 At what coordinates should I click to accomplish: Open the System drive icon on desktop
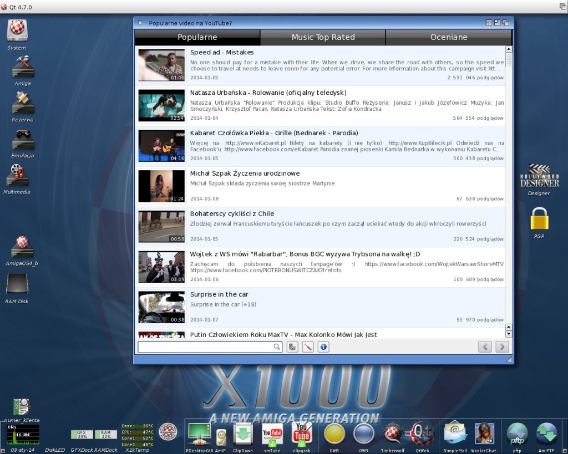17,31
